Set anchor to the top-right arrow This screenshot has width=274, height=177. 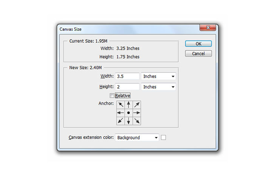(x=137, y=105)
